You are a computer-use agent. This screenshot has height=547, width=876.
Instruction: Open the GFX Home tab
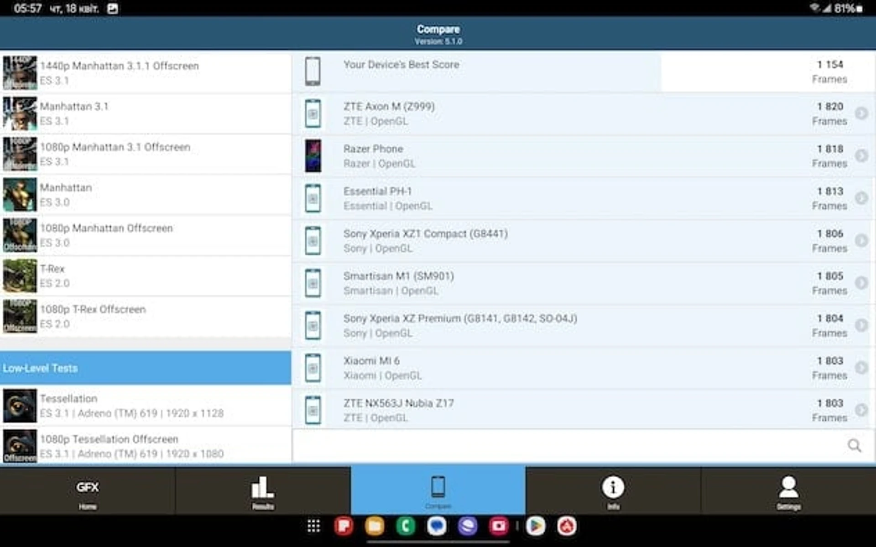[87, 491]
